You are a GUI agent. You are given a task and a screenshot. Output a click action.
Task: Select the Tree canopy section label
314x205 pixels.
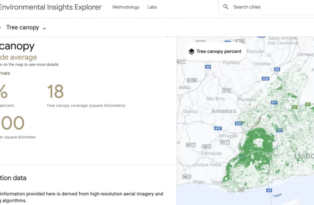22,27
